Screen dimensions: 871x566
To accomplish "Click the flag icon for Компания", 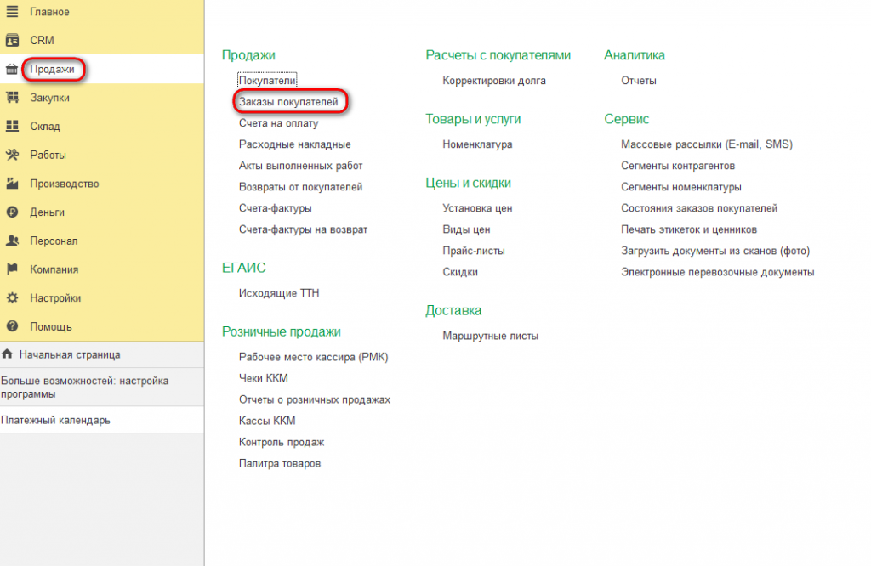I will (x=12, y=269).
